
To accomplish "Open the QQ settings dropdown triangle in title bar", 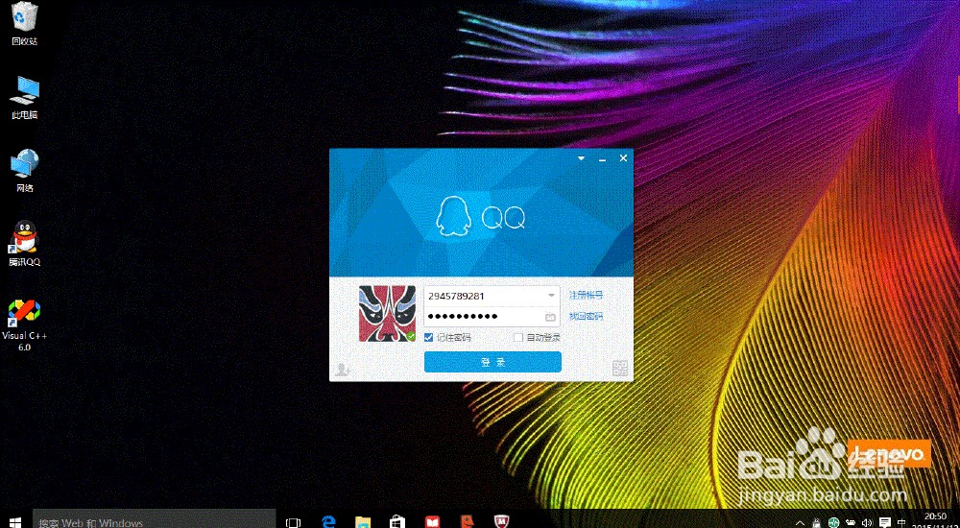I will click(581, 158).
